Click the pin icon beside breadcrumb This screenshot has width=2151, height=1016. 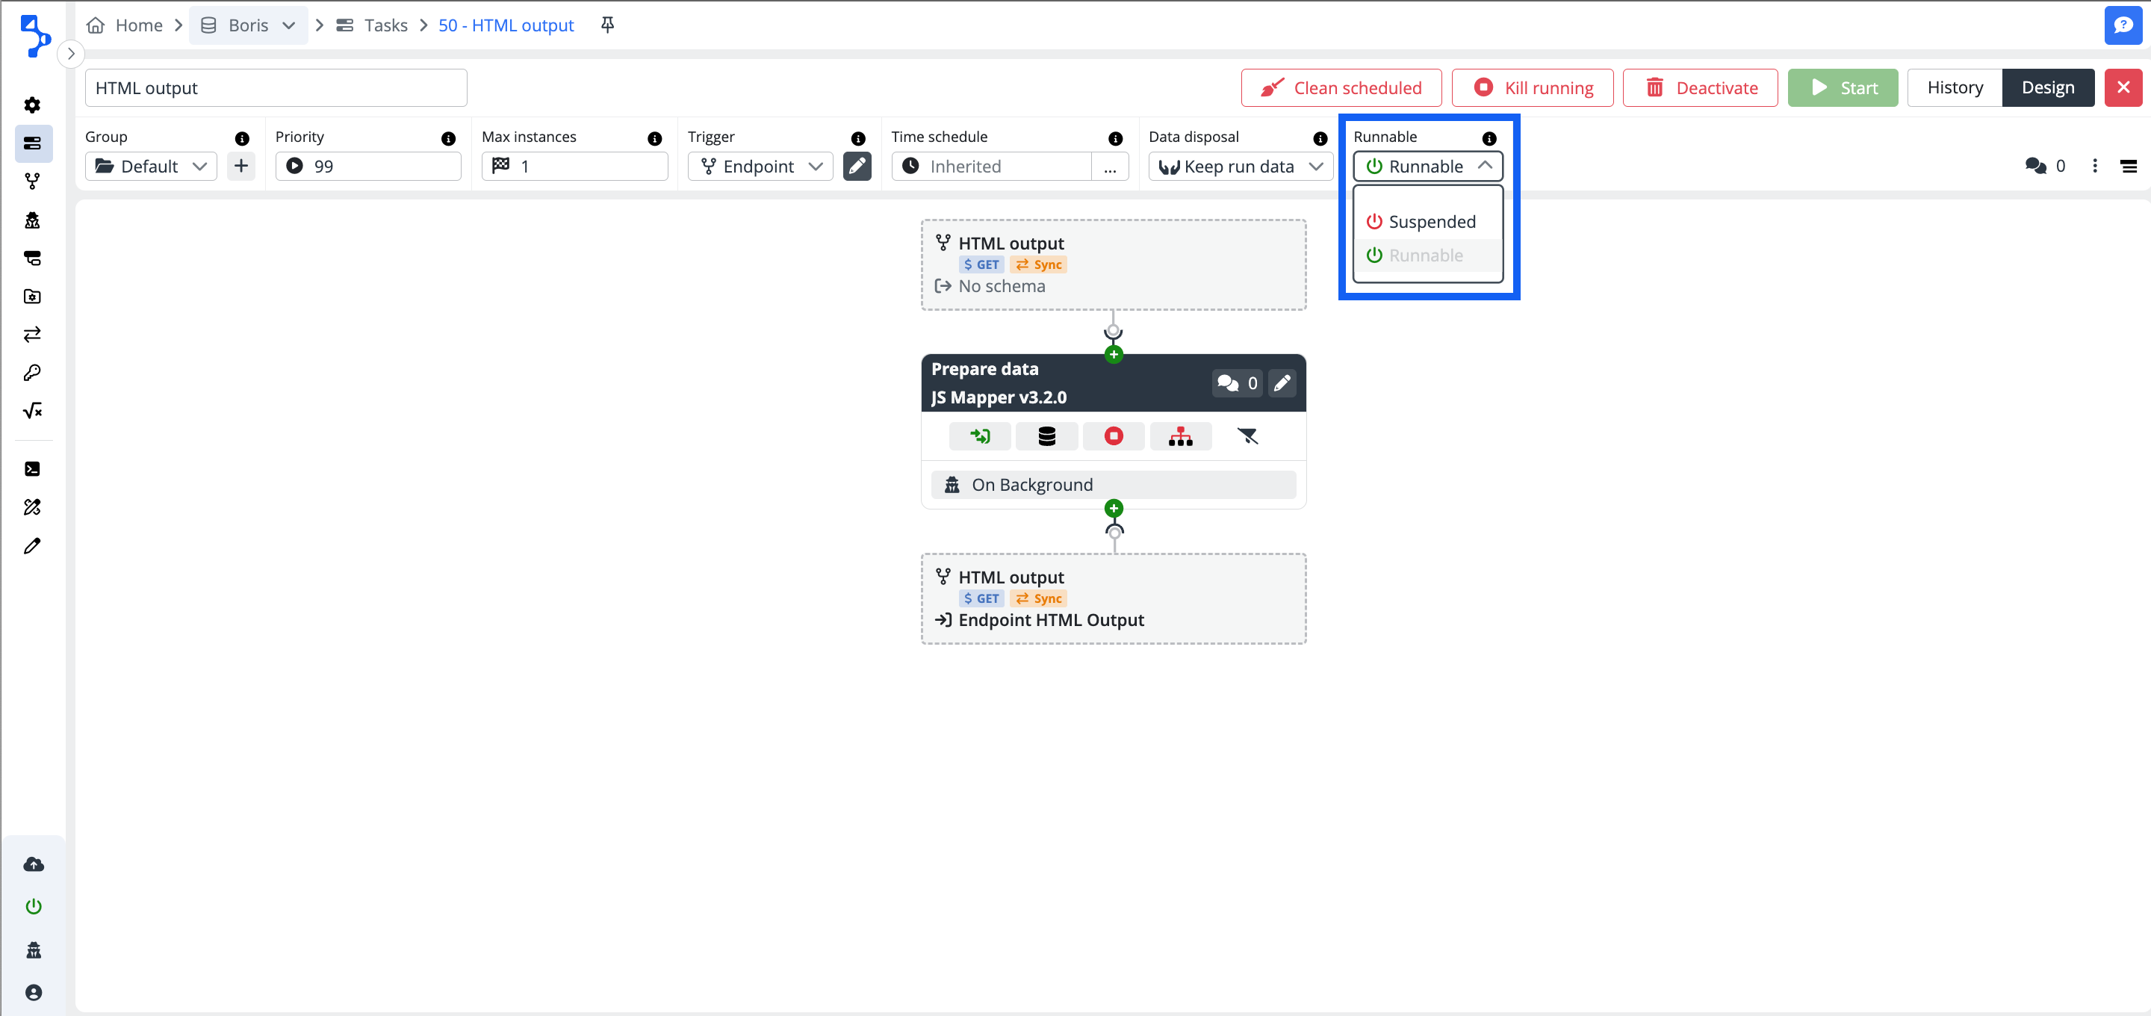click(607, 25)
